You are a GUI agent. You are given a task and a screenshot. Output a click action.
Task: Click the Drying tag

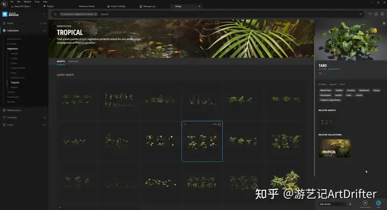[x=376, y=91]
